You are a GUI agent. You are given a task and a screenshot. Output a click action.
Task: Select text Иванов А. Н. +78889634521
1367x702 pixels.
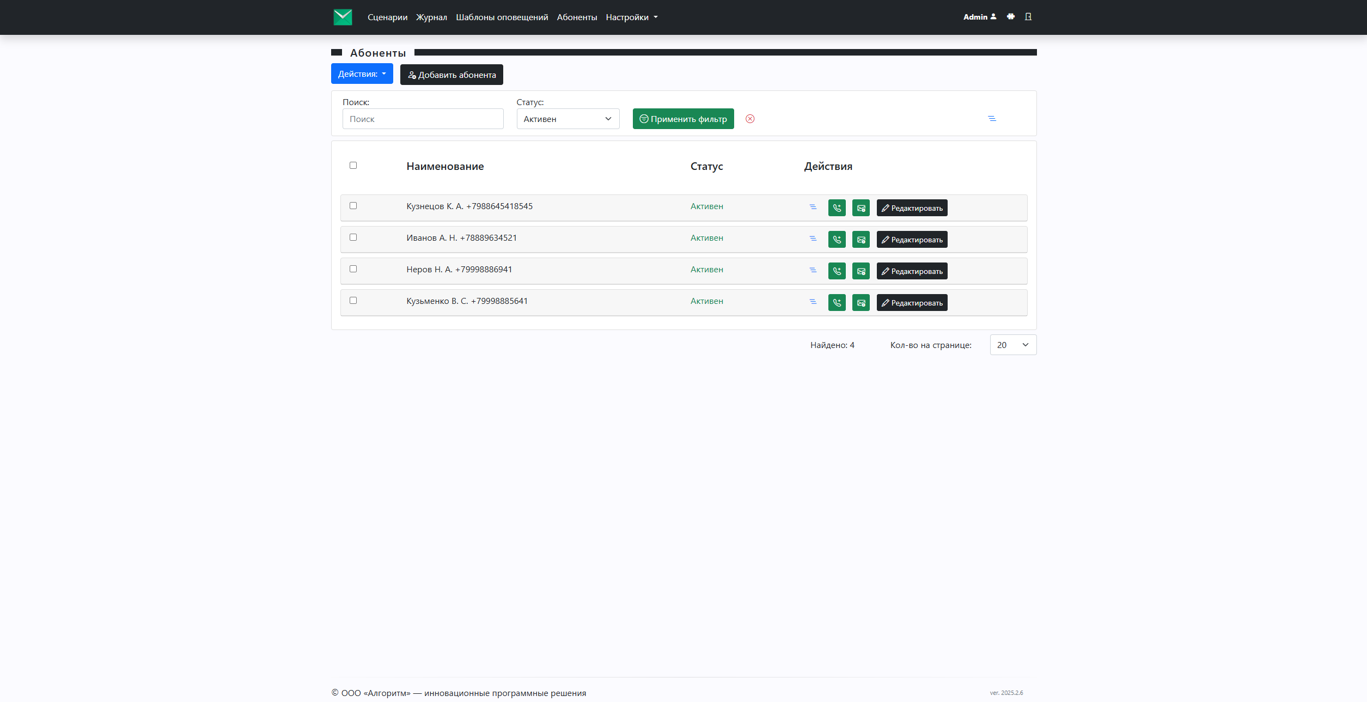click(461, 237)
